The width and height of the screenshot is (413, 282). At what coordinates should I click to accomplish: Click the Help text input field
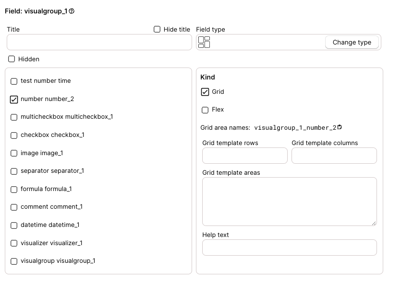tap(290, 248)
